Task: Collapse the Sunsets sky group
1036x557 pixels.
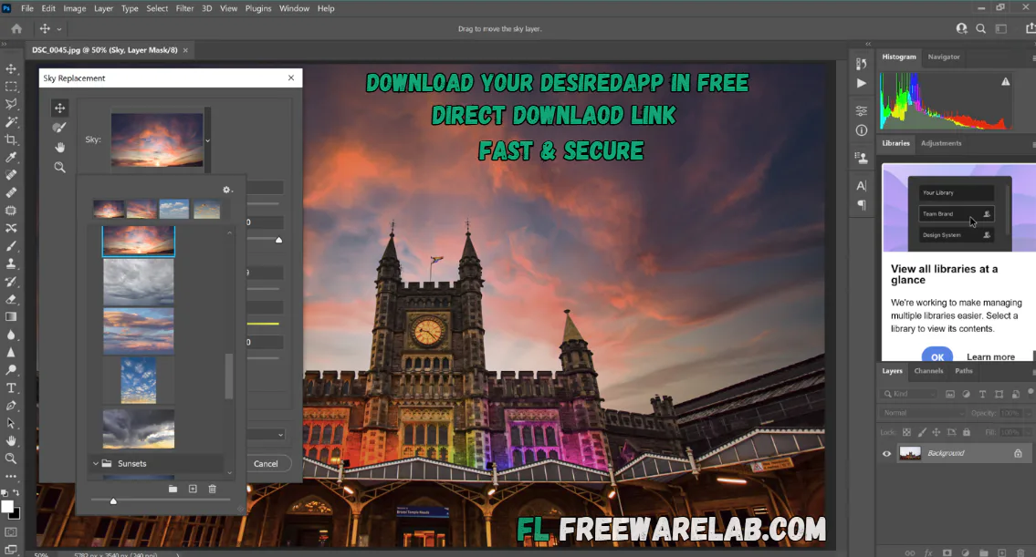Action: 96,463
